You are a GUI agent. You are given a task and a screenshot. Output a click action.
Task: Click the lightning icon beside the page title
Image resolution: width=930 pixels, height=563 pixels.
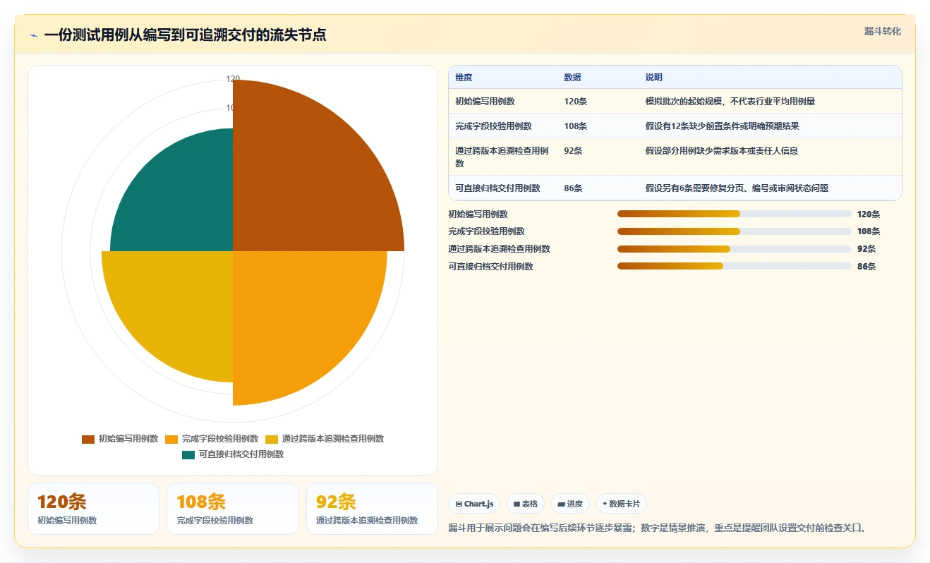coord(33,35)
